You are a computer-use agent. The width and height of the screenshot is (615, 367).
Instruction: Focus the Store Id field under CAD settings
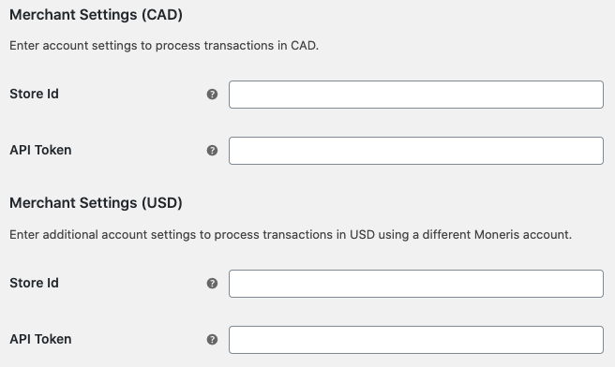point(416,95)
